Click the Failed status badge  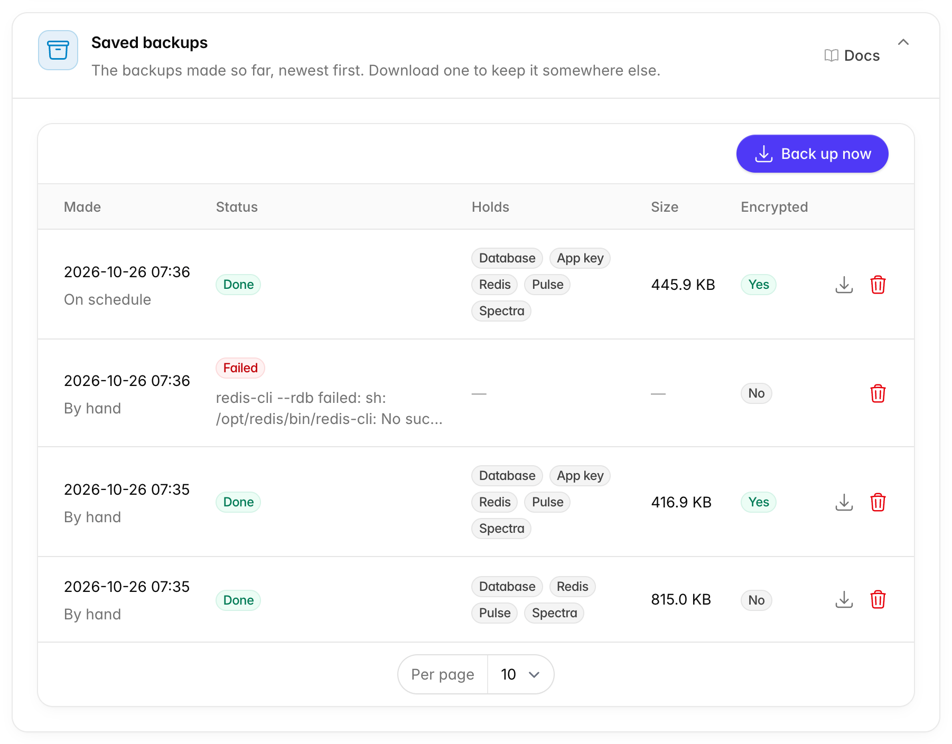coord(240,368)
